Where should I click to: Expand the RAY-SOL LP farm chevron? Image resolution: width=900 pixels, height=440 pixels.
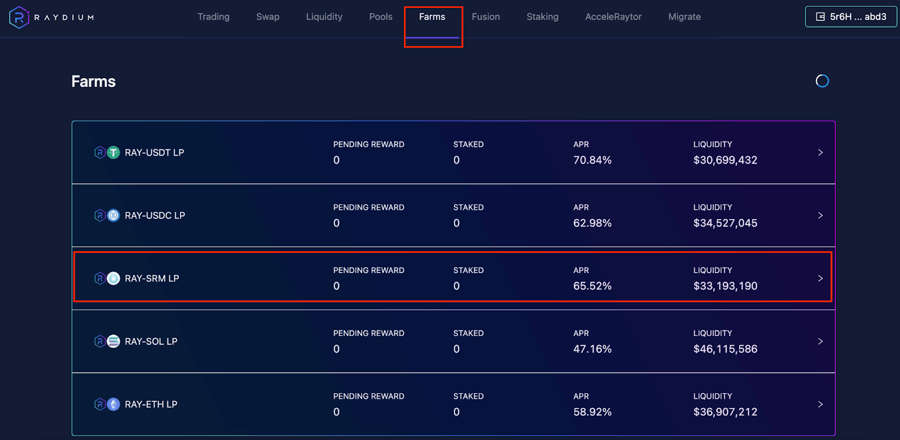click(820, 341)
